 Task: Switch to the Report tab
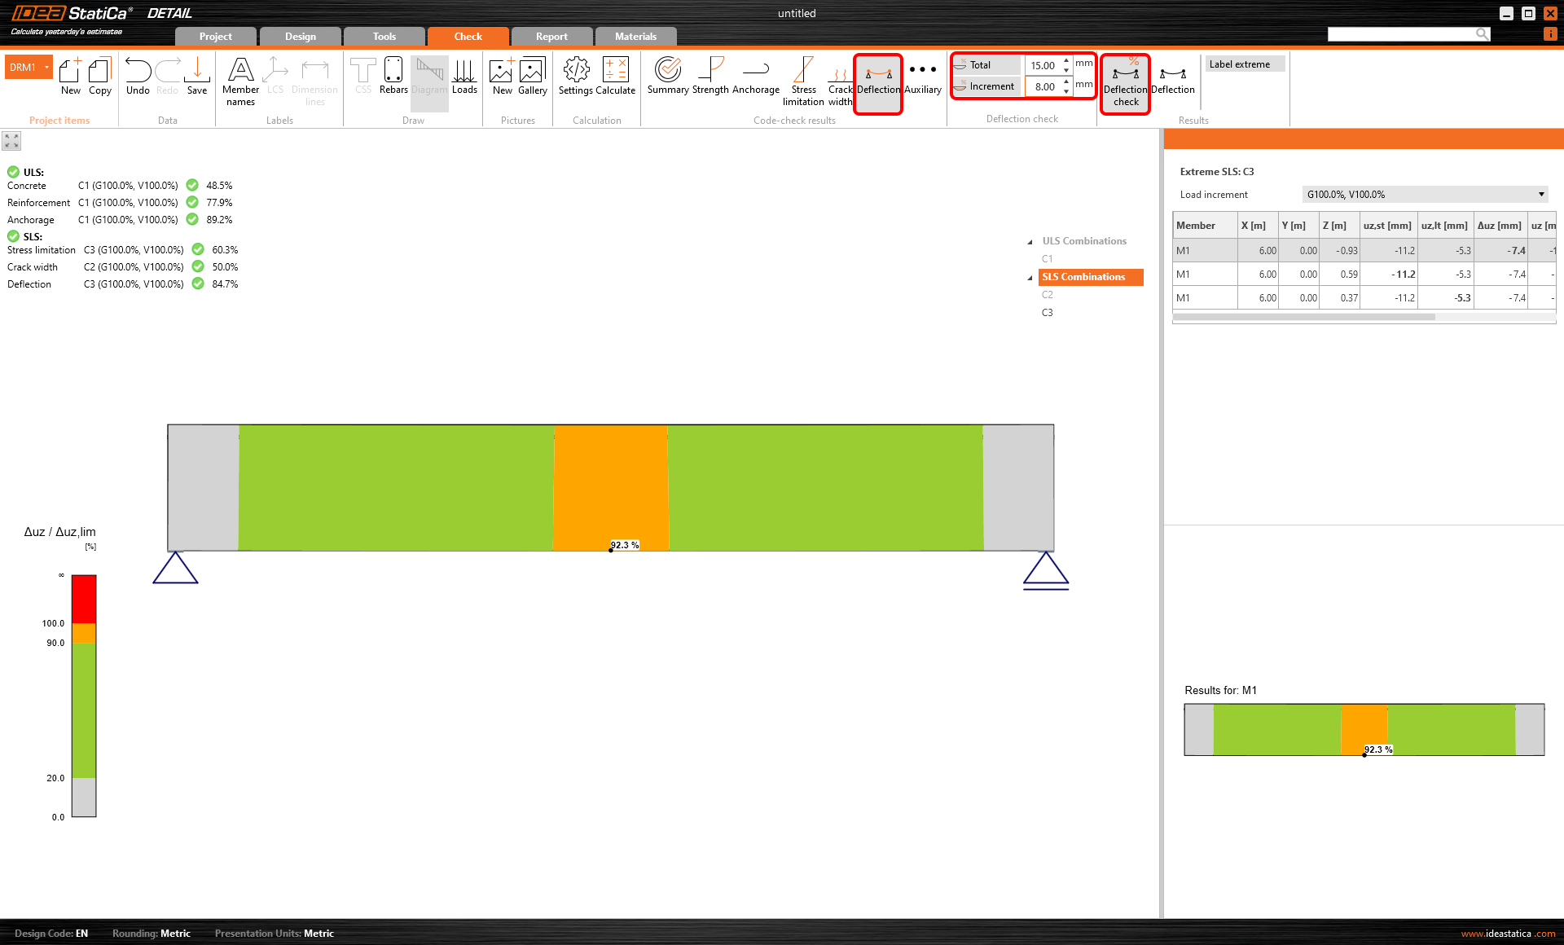click(x=551, y=36)
